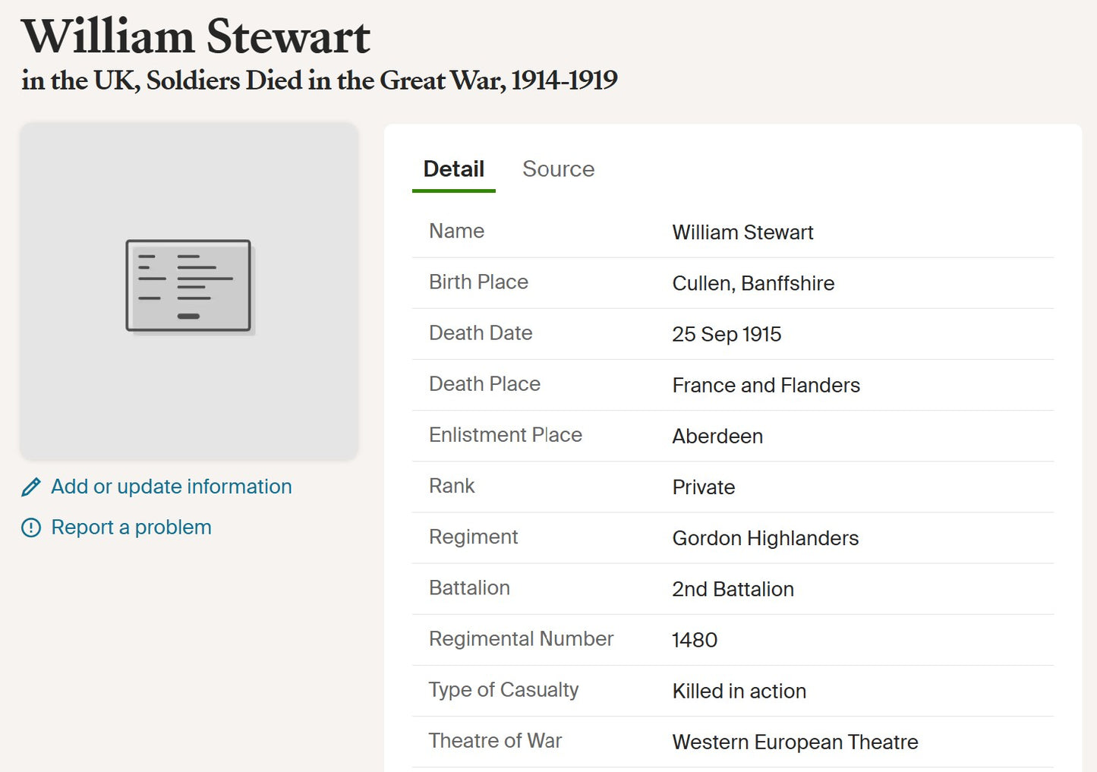This screenshot has width=1097, height=772.
Task: Click the death place France and Flanders
Action: coord(765,386)
